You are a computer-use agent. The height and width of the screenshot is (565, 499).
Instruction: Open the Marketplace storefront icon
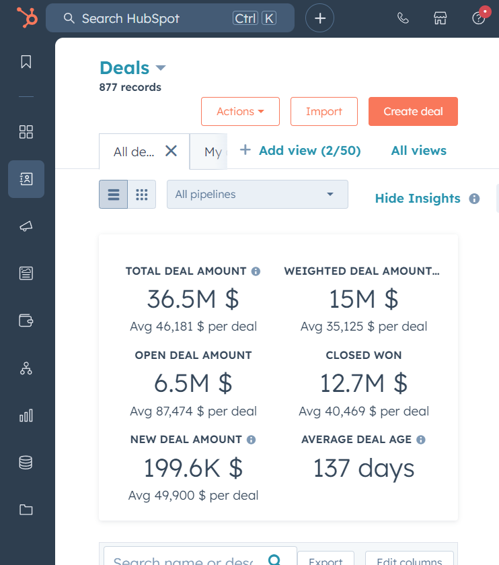[440, 18]
